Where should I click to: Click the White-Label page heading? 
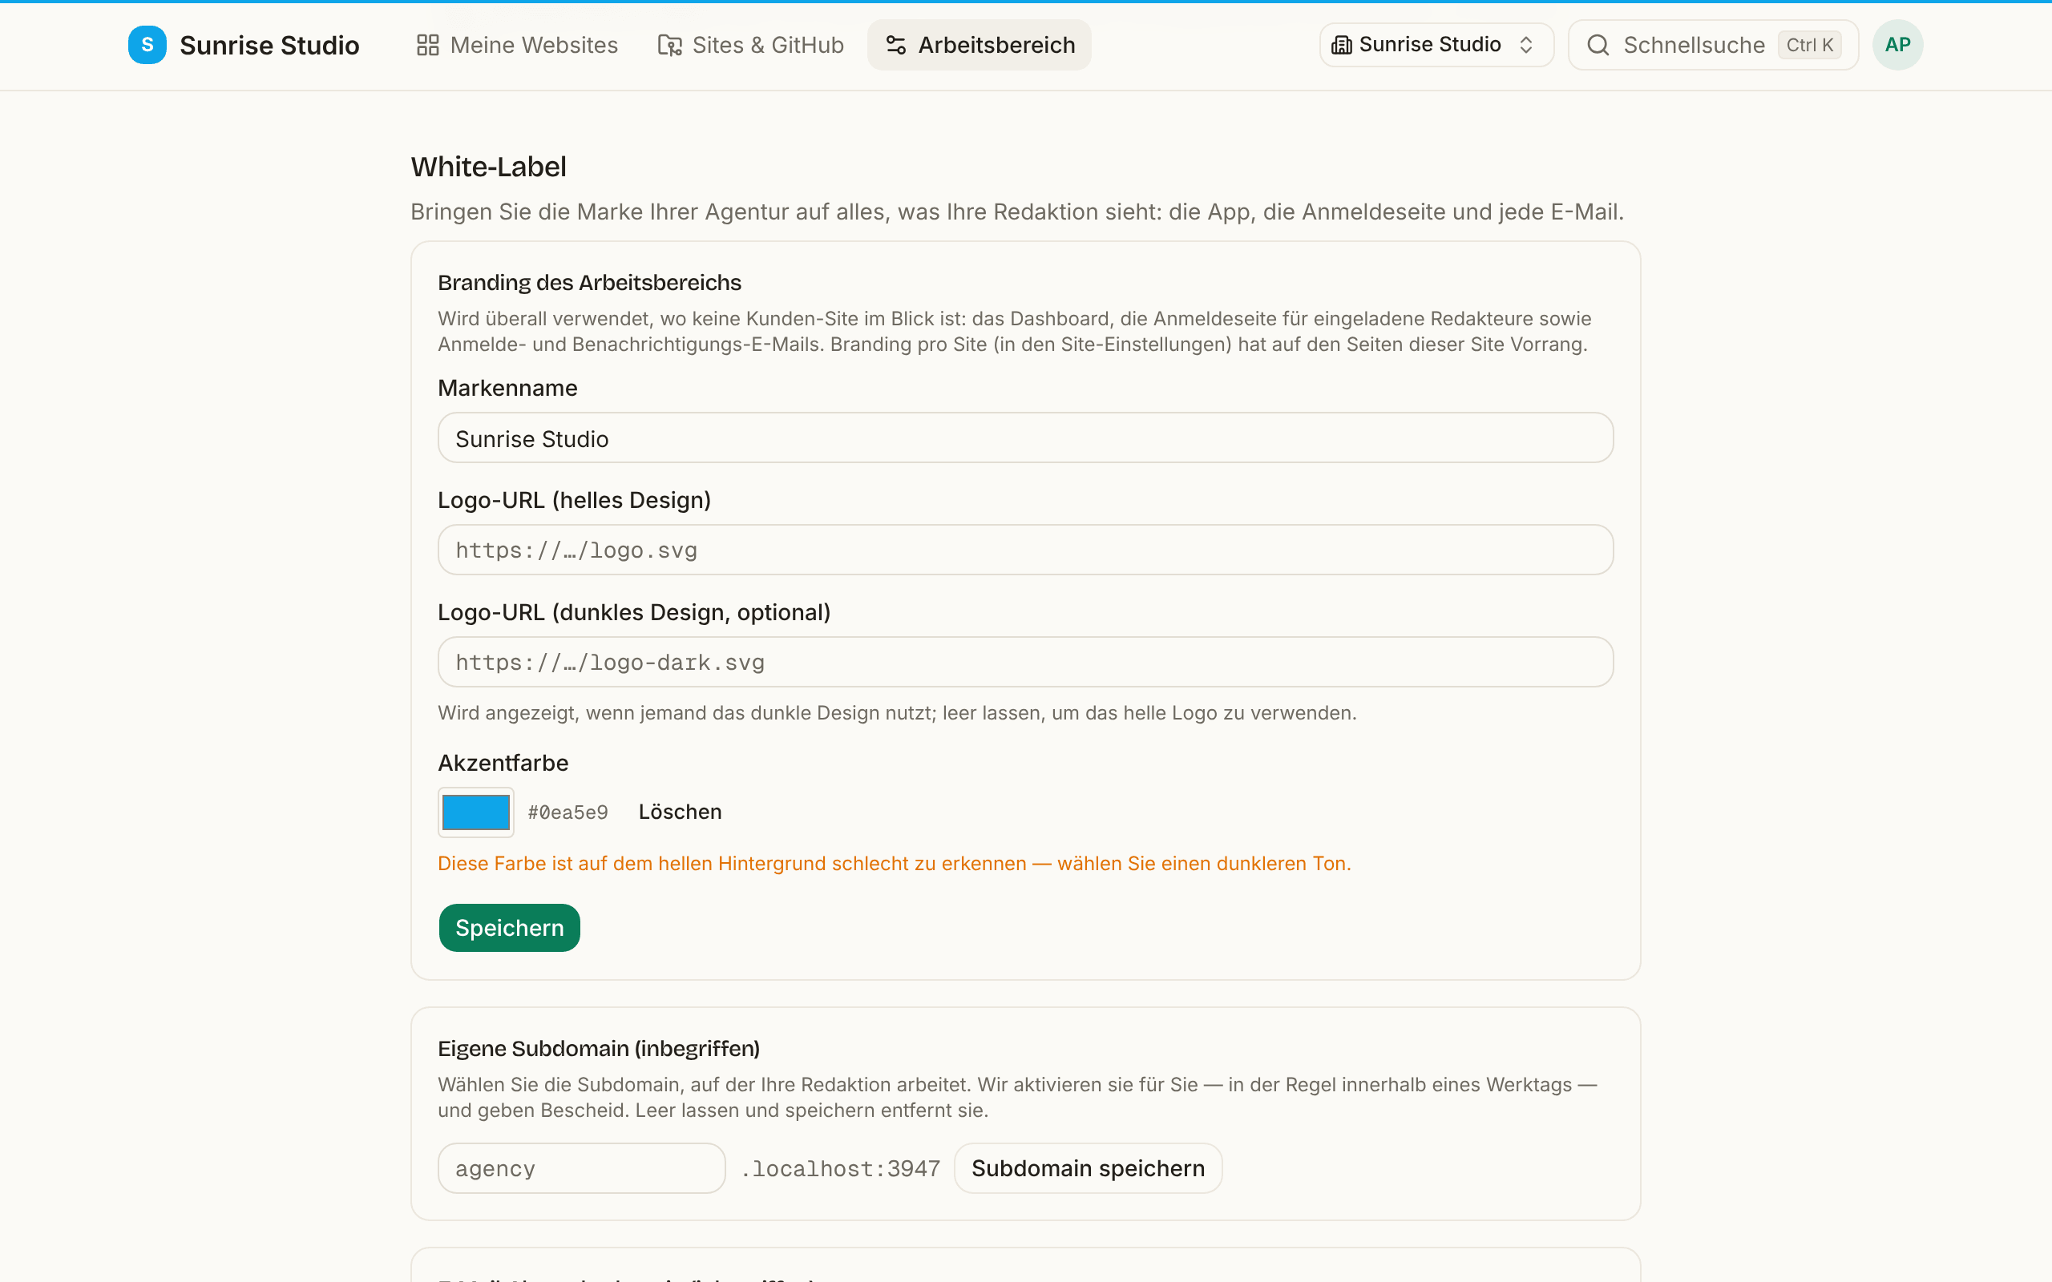point(488,167)
